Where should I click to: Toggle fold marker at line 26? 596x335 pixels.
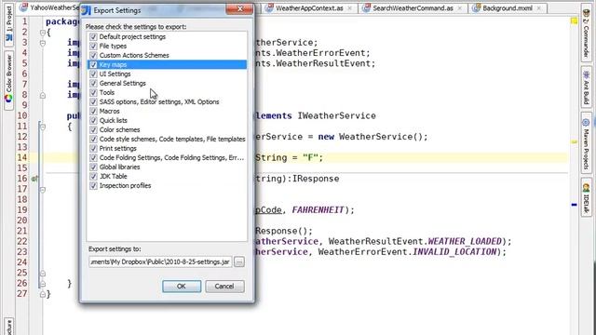(43, 283)
